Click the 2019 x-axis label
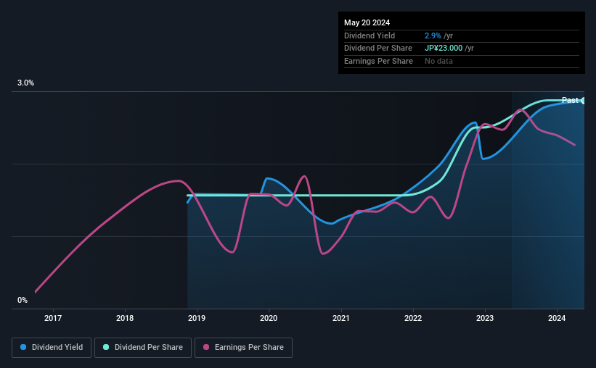Viewport: 596px width, 368px height. (197, 318)
